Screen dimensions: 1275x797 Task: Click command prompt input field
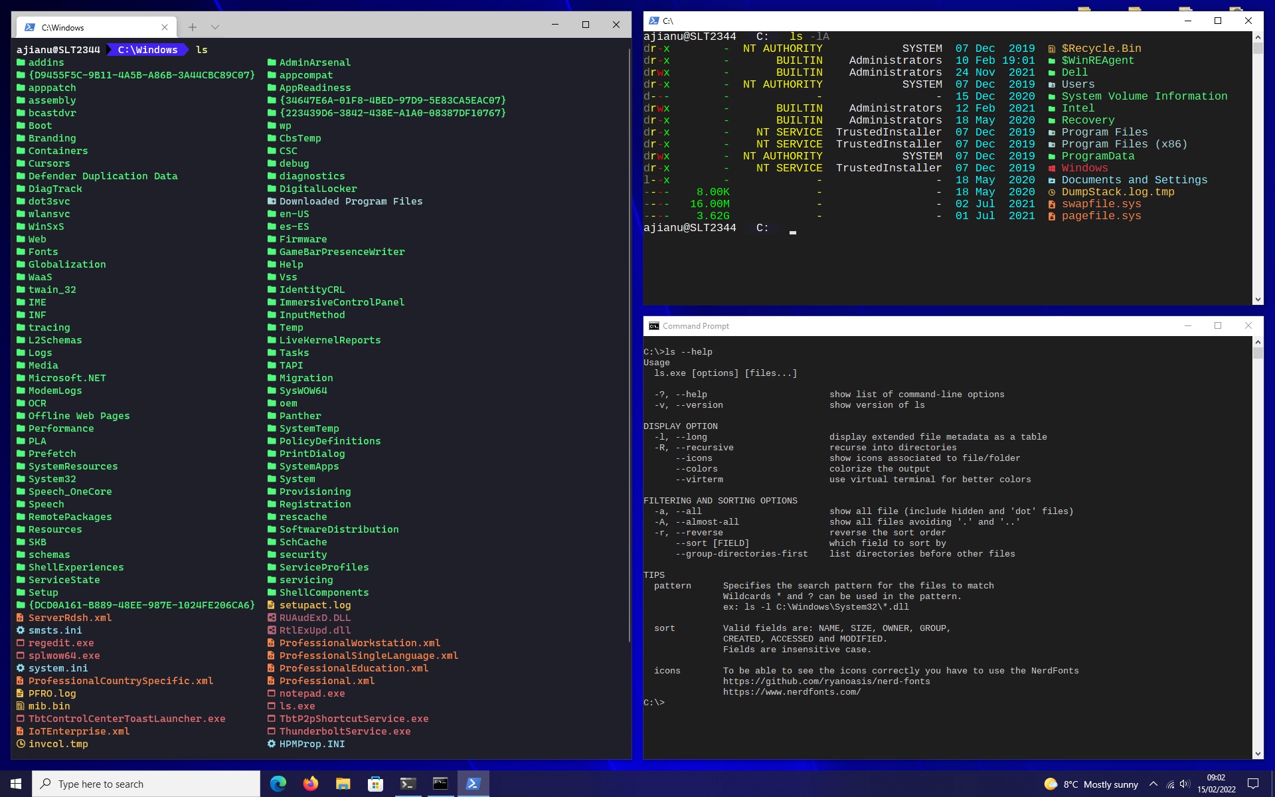pos(670,701)
